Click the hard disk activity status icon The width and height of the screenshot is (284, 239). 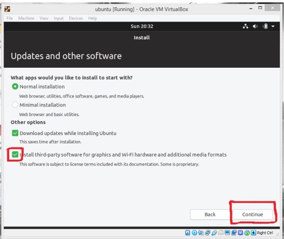tap(188, 233)
